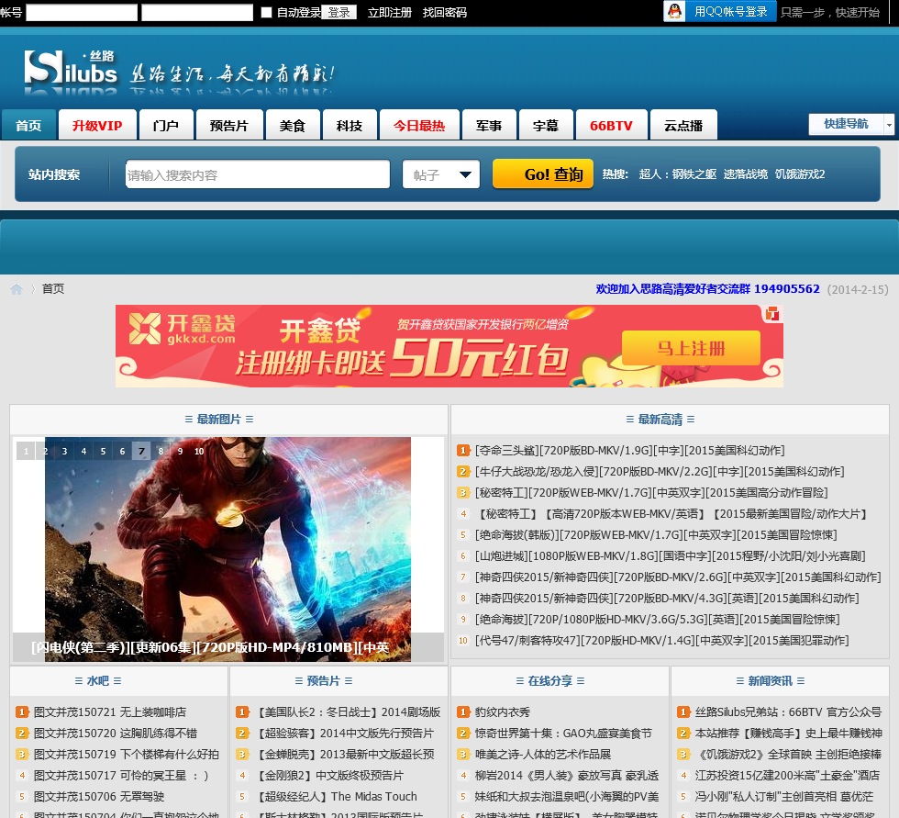Select slideshow page number 5
Viewport: 899px width, 818px height.
(103, 451)
